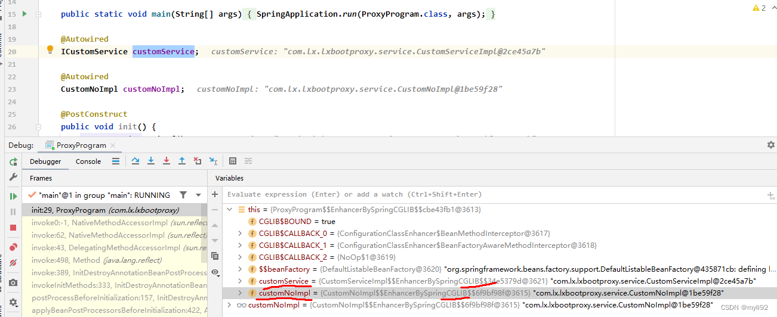This screenshot has height=317, width=777.
Task: Select frame invoke:43, DelegatingMethodAccessorImpl
Action: tap(115, 247)
